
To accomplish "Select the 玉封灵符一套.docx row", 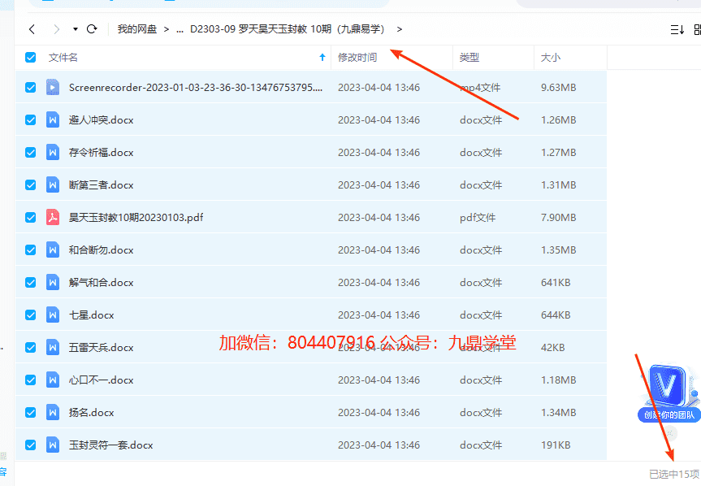I will coord(244,445).
